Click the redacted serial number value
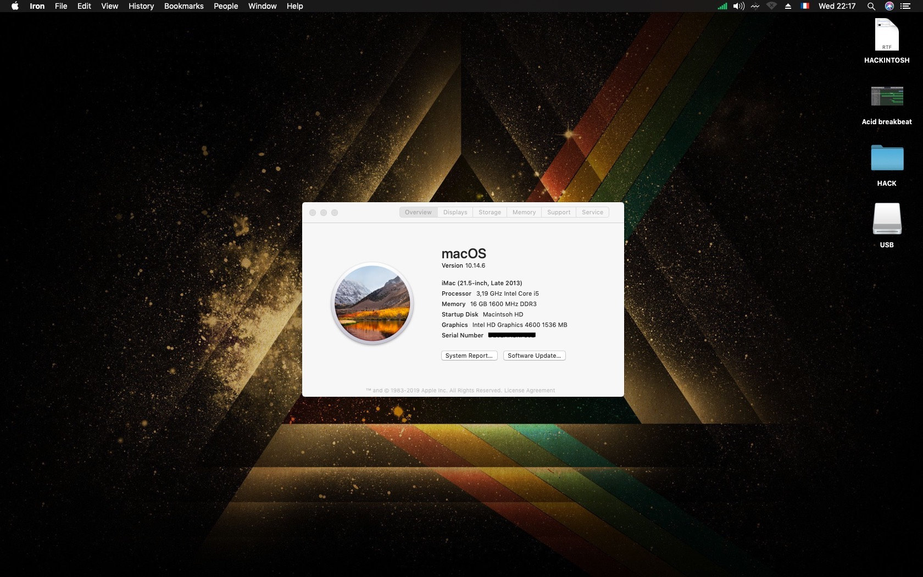923x577 pixels. [511, 335]
